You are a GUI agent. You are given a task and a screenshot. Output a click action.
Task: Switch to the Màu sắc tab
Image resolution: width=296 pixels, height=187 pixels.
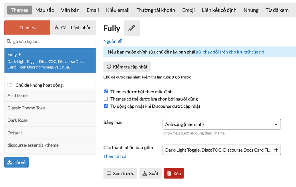45,10
